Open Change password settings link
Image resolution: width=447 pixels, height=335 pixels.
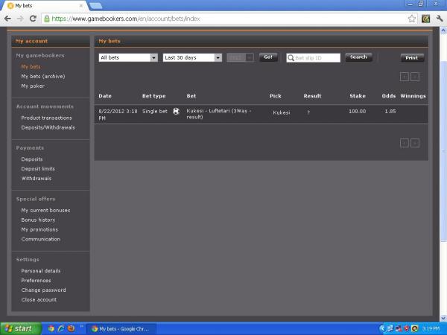point(43,290)
